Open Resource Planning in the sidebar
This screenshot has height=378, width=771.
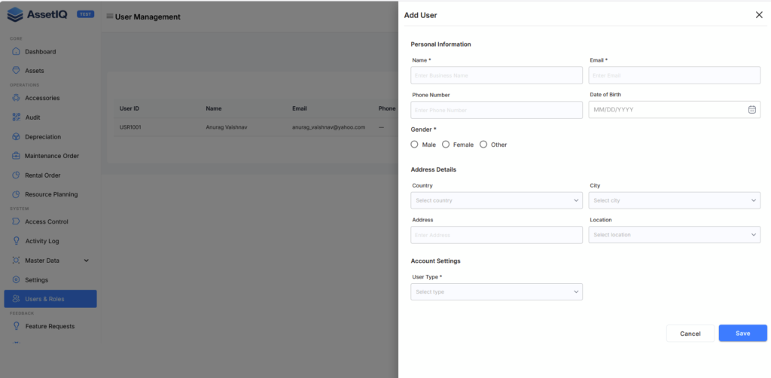[50, 194]
